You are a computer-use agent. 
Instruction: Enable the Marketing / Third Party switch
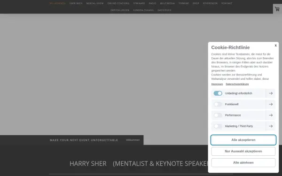point(218,126)
